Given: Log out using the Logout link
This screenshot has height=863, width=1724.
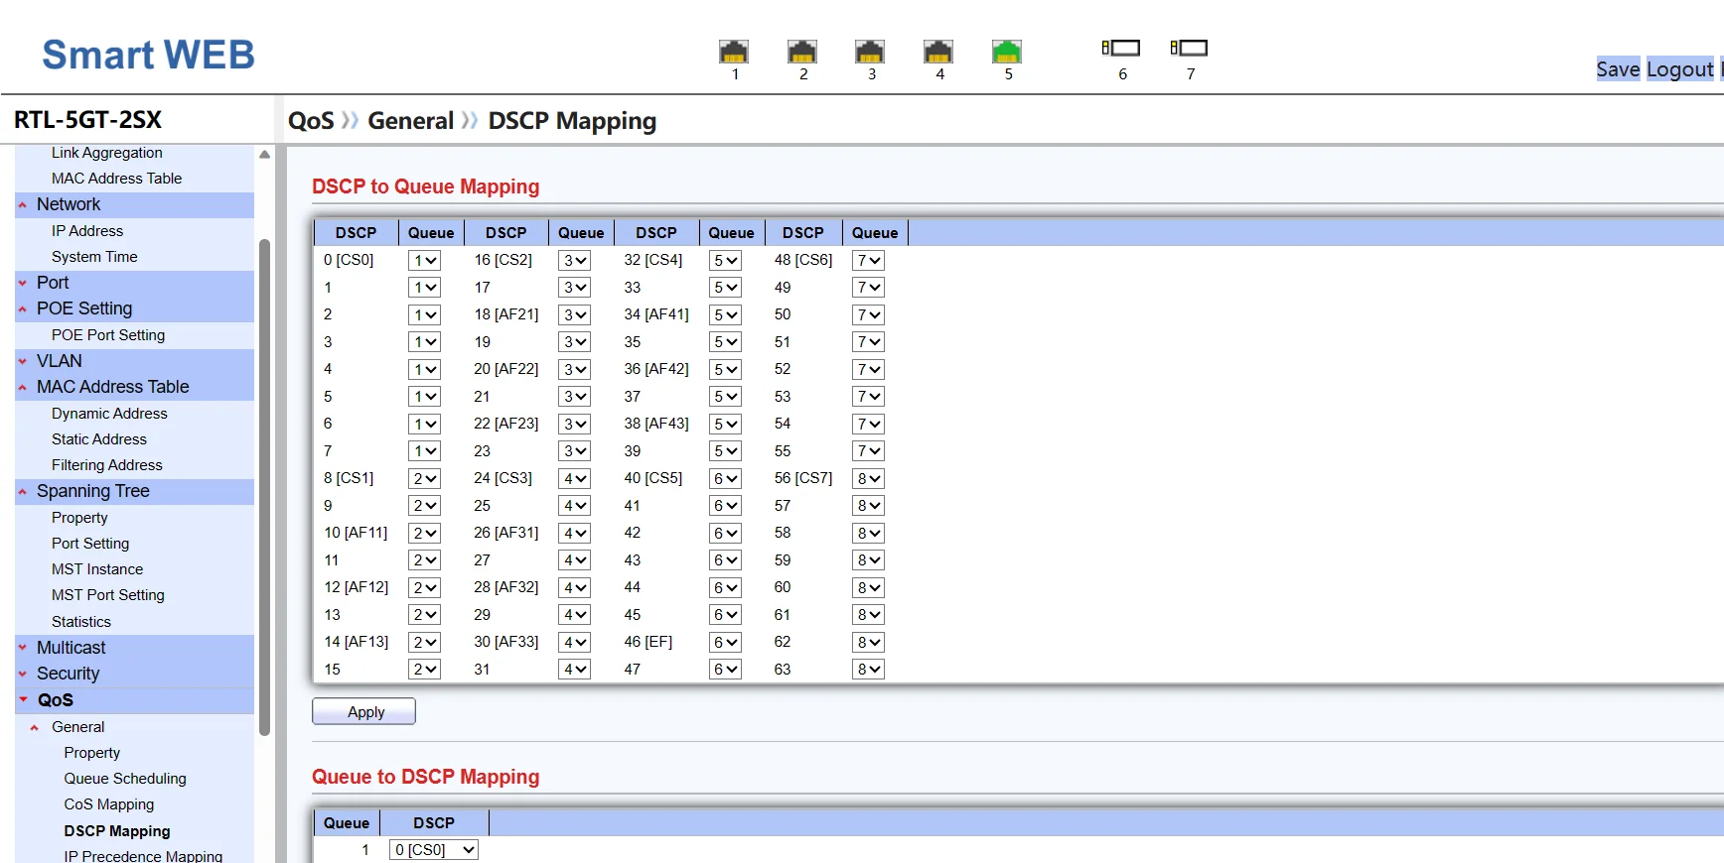Looking at the screenshot, I should (x=1679, y=69).
